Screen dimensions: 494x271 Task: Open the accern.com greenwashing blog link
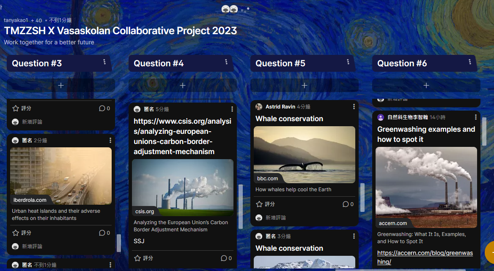pos(425,257)
